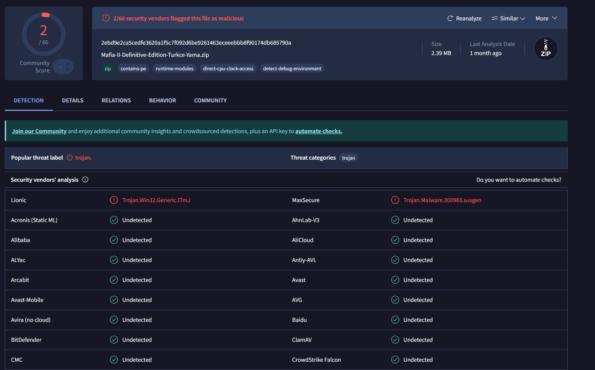Click the alert icon beside the malicious flag message
Viewport: 595px width, 370px height.
tap(106, 18)
